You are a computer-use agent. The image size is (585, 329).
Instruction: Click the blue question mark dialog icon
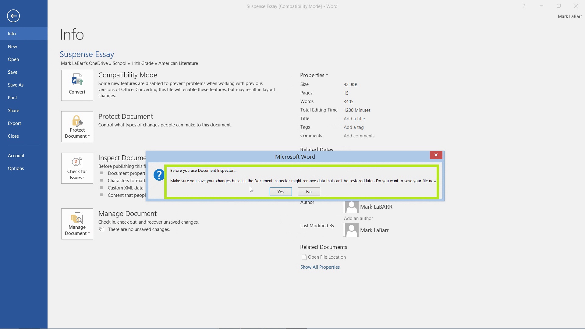[159, 175]
